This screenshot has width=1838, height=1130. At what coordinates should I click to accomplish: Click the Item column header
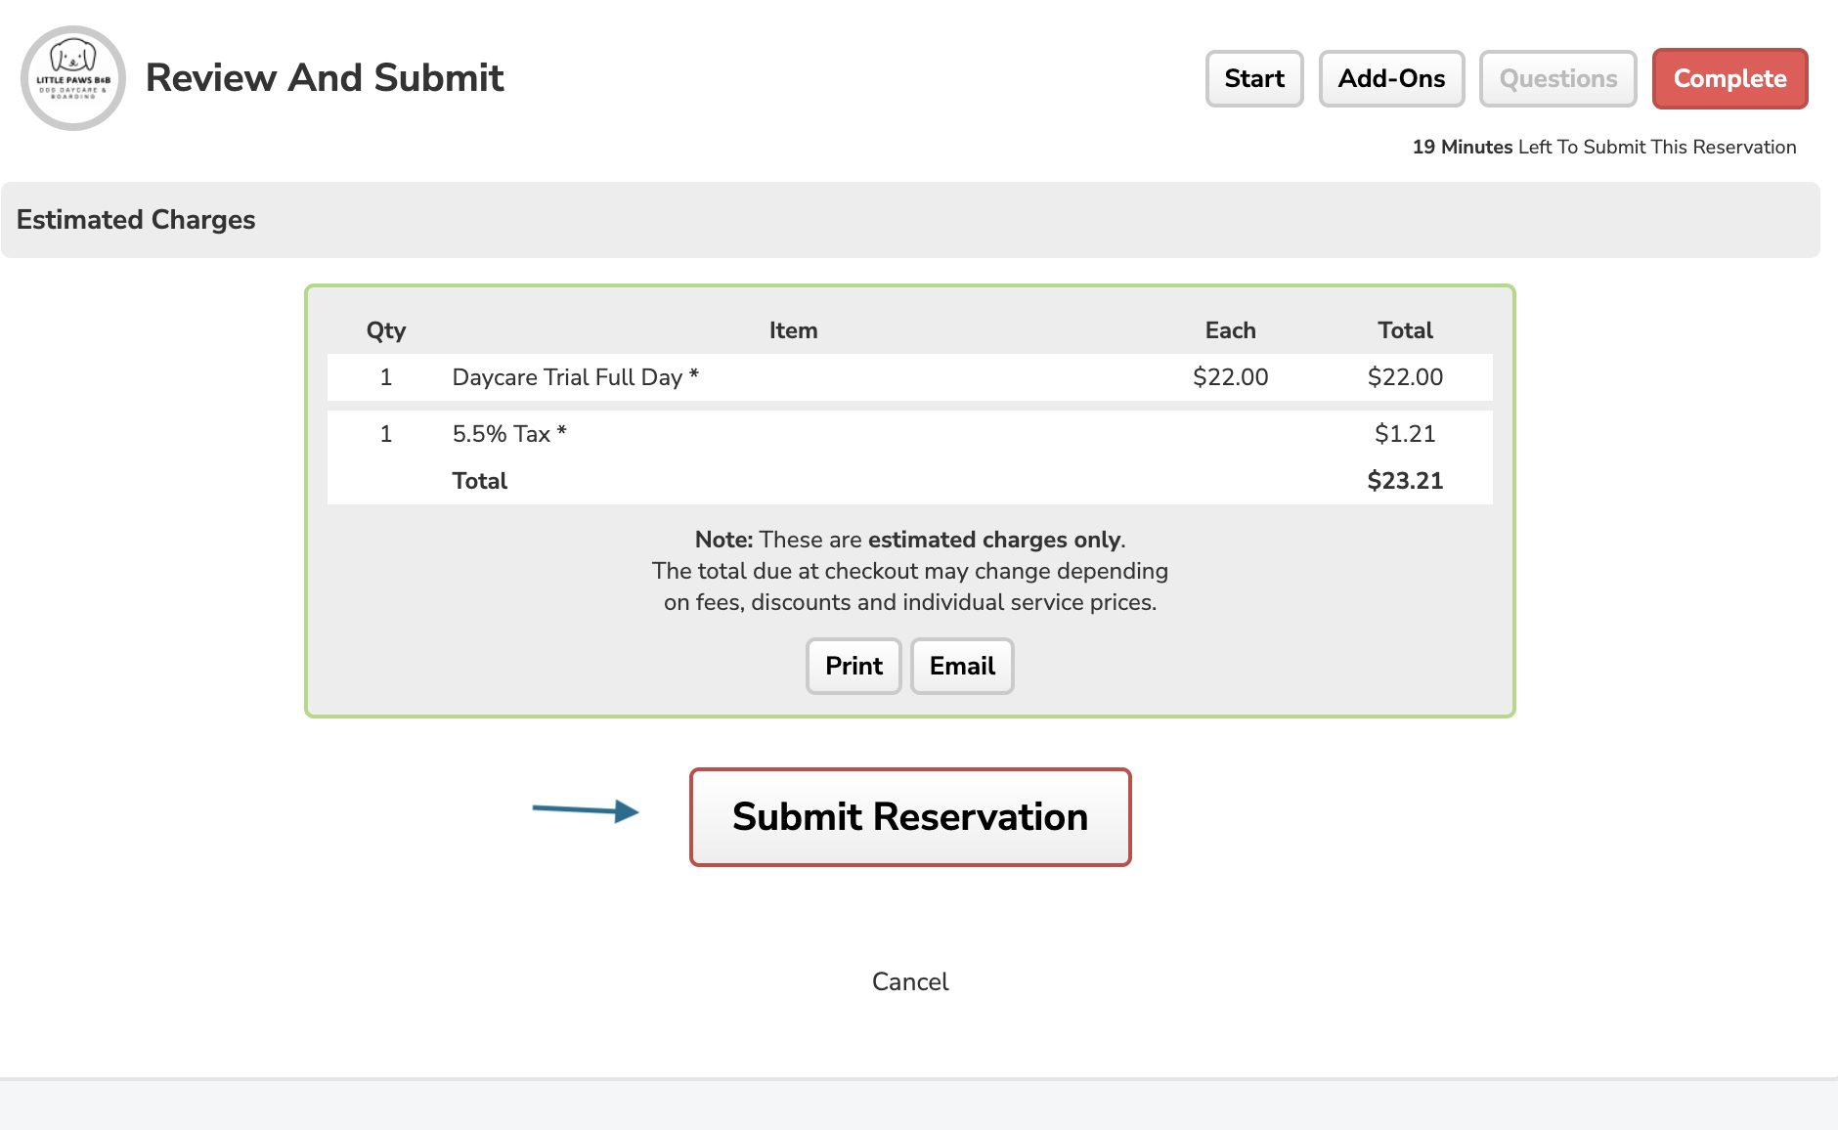pos(793,330)
